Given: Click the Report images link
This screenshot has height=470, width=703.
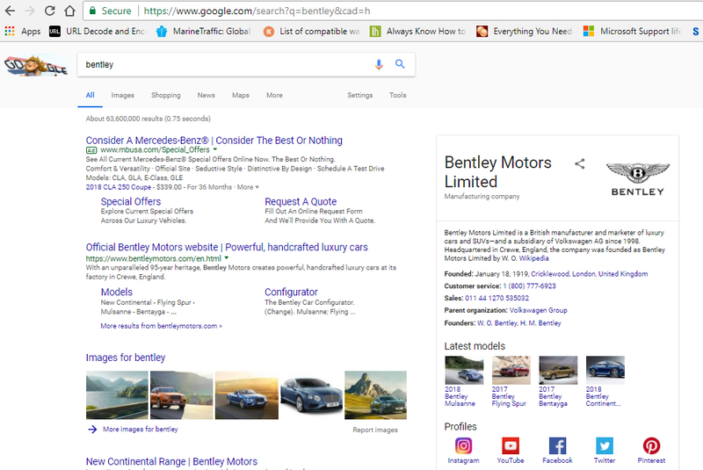Looking at the screenshot, I should tap(375, 430).
